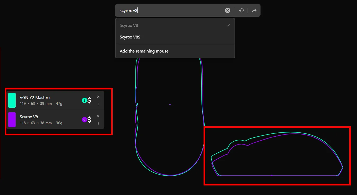
Task: Select Scyrox V8 in dropdown list
Action: 175,25
